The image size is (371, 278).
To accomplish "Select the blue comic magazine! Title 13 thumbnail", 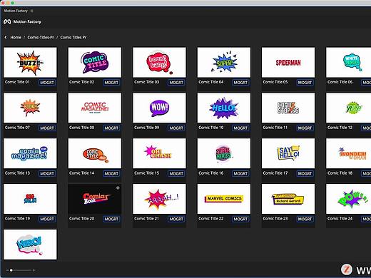I will (x=30, y=153).
